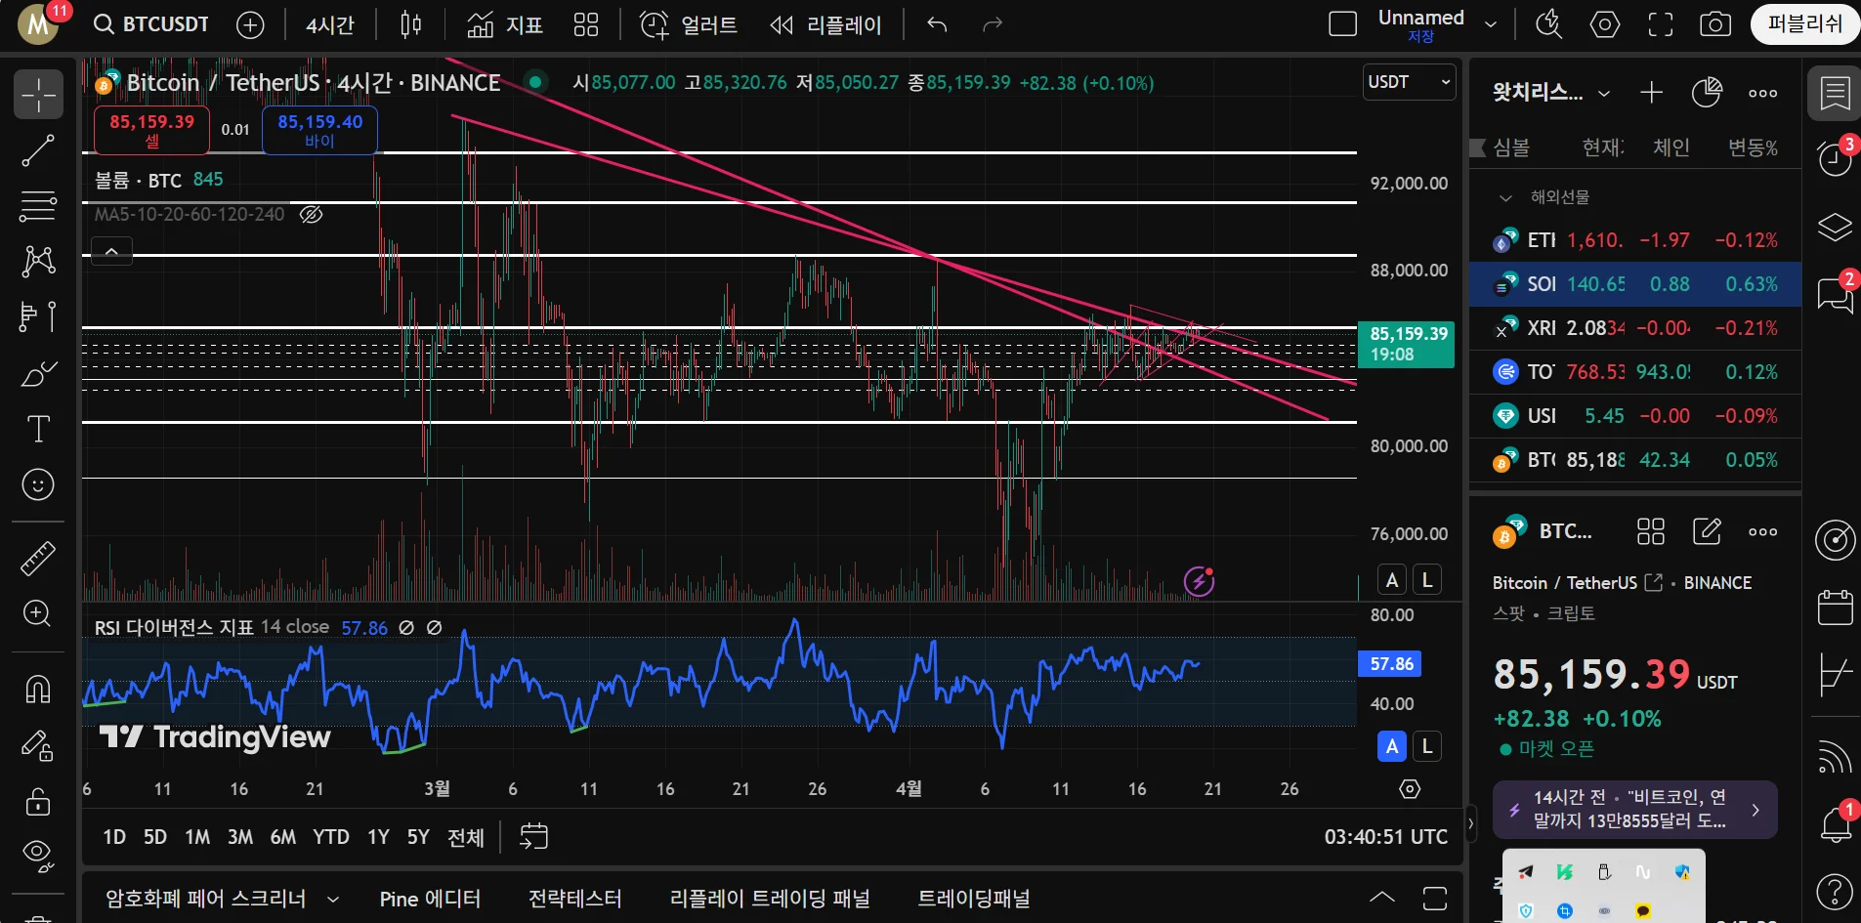Create an 얼러트 alert
Image resolution: width=1861 pixels, height=923 pixels.
pyautogui.click(x=689, y=24)
